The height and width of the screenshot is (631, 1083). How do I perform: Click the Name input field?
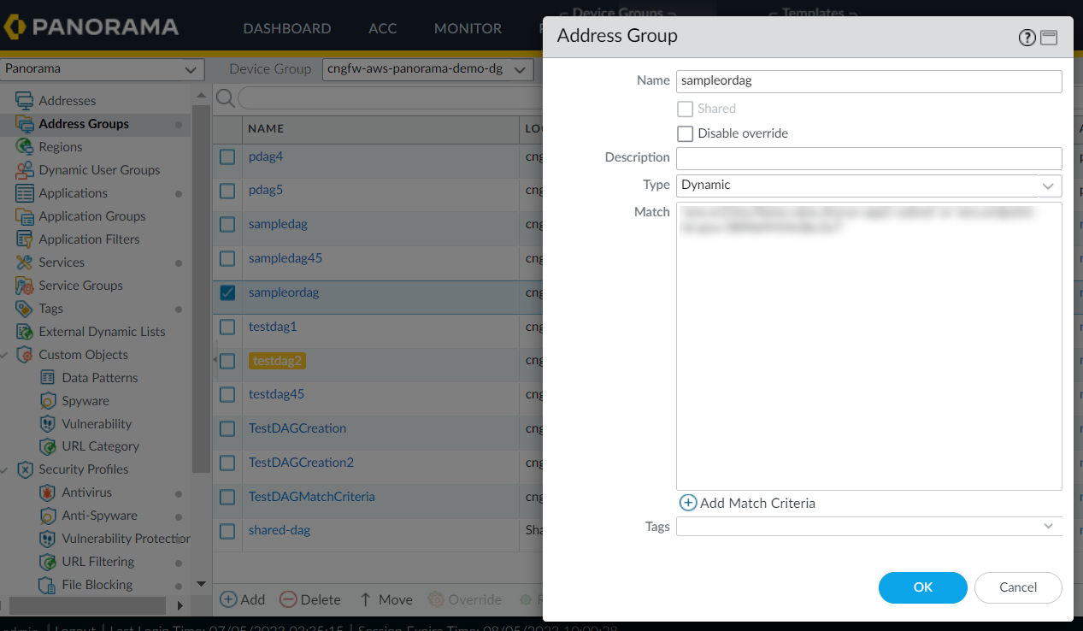click(x=868, y=81)
